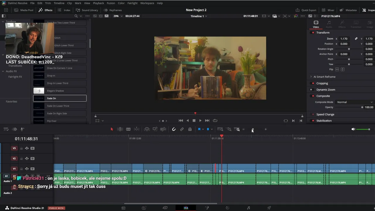The image size is (375, 211).
Task: Lock the V3 video track
Action: click(x=21, y=148)
